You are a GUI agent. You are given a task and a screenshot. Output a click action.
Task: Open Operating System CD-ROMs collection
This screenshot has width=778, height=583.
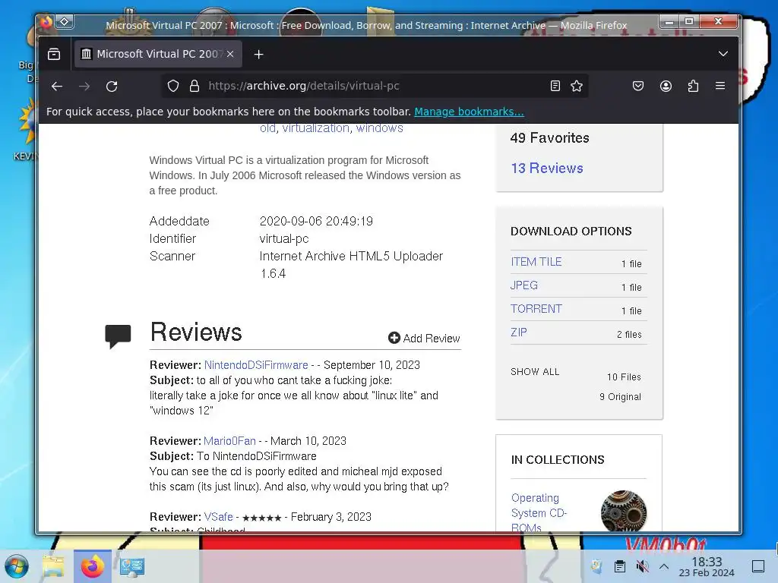click(x=539, y=513)
